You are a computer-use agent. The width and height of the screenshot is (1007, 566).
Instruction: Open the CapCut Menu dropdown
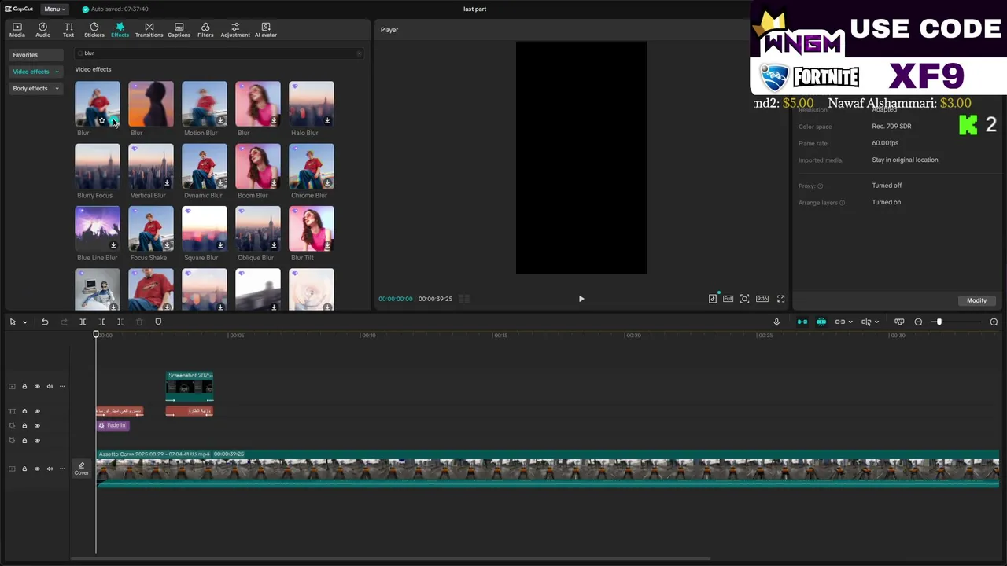click(53, 9)
